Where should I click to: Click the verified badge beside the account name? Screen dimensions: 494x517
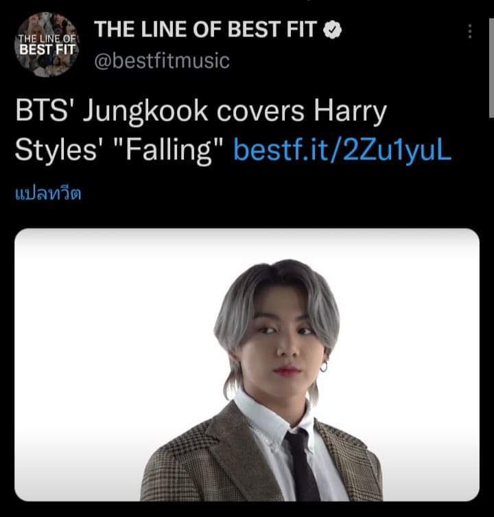tap(332, 30)
